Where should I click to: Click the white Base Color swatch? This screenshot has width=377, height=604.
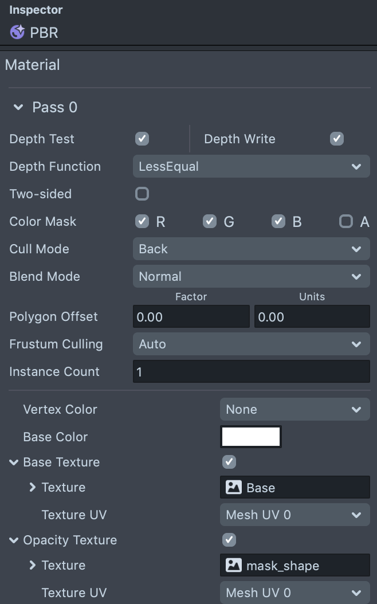pyautogui.click(x=251, y=437)
